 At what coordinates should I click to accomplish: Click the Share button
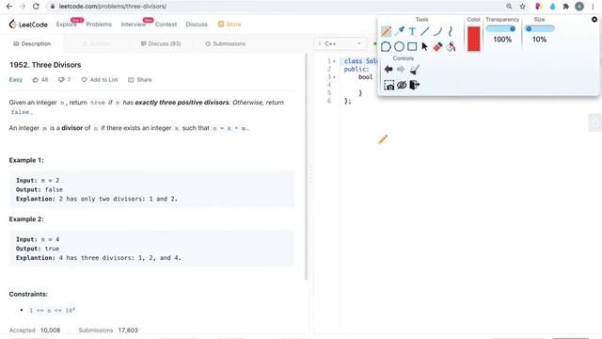(140, 80)
